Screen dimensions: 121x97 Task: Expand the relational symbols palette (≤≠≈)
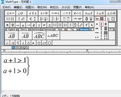point(10,13)
